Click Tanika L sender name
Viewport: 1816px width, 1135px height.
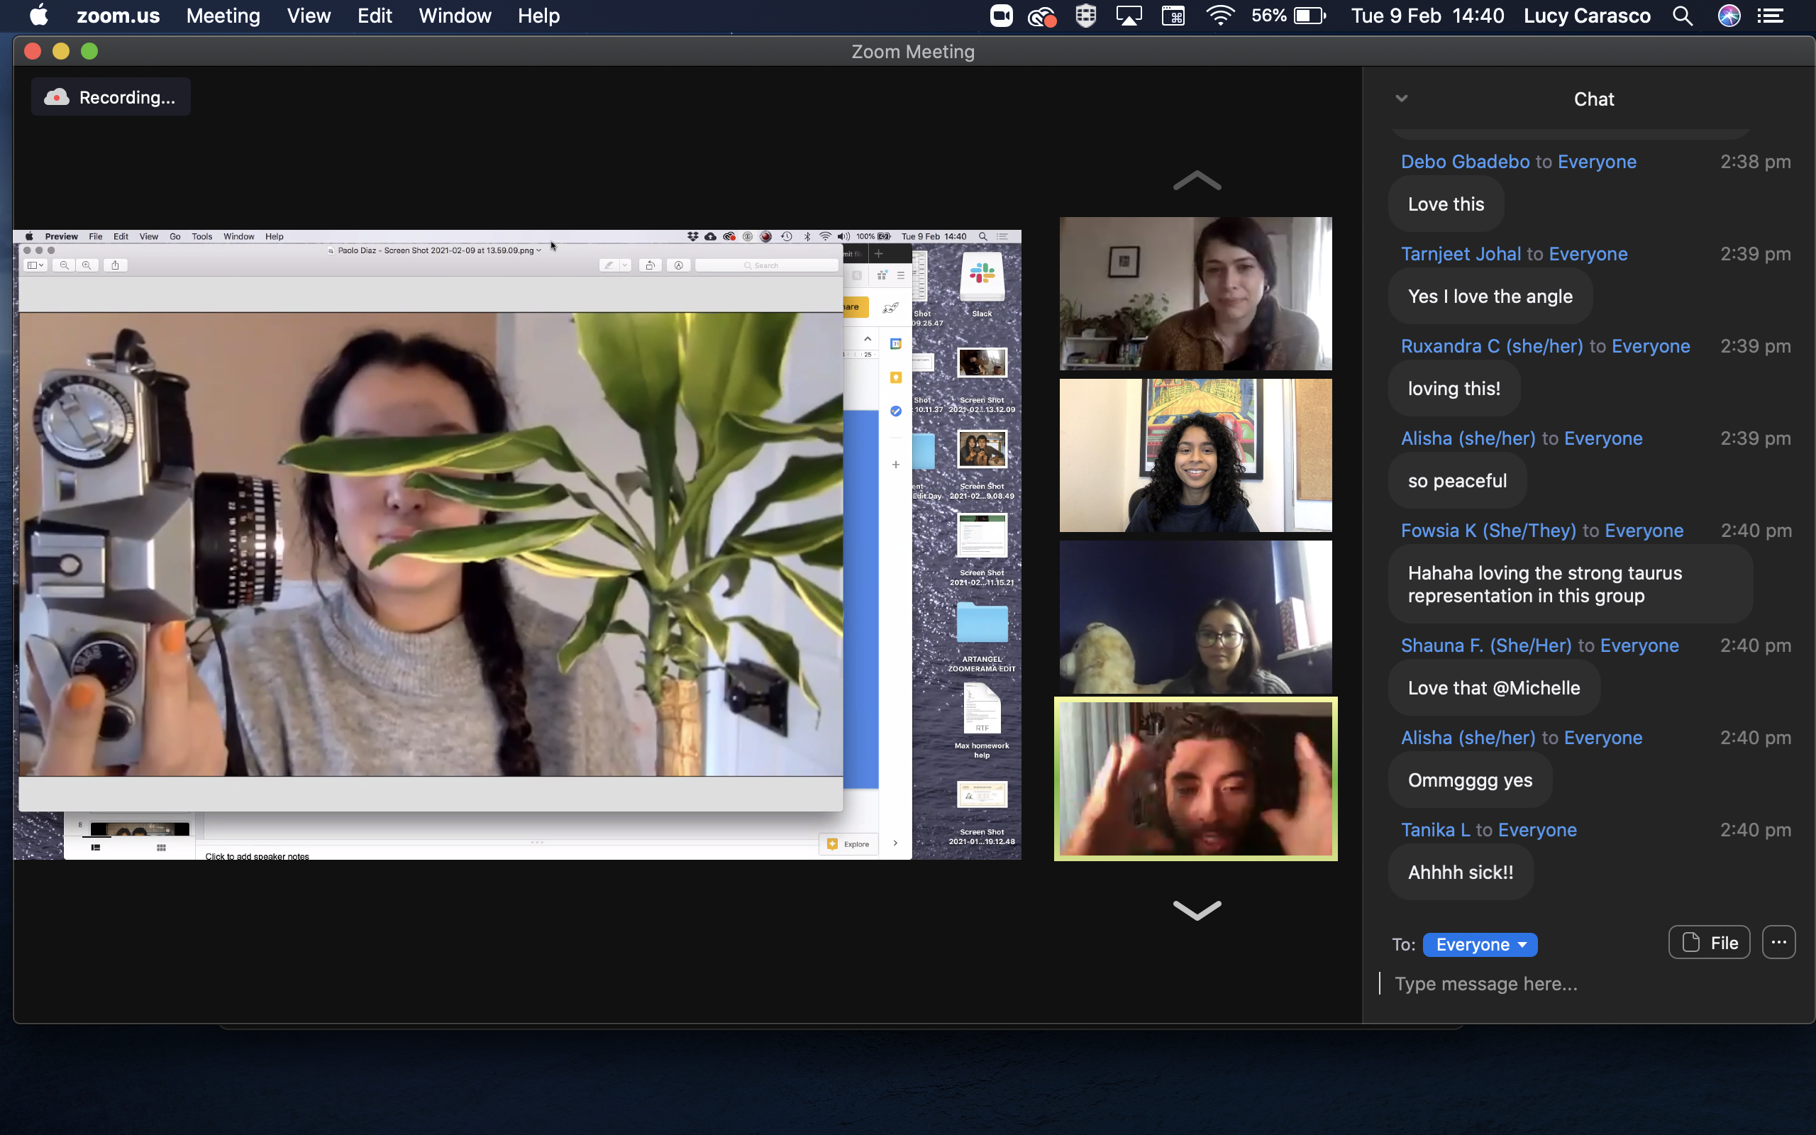click(1436, 829)
